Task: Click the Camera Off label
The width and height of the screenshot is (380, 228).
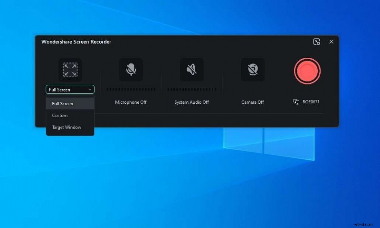Action: coord(252,102)
